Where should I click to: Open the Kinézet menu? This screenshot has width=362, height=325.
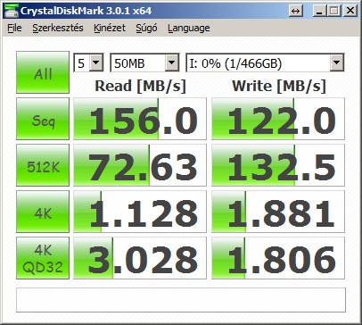click(x=110, y=28)
